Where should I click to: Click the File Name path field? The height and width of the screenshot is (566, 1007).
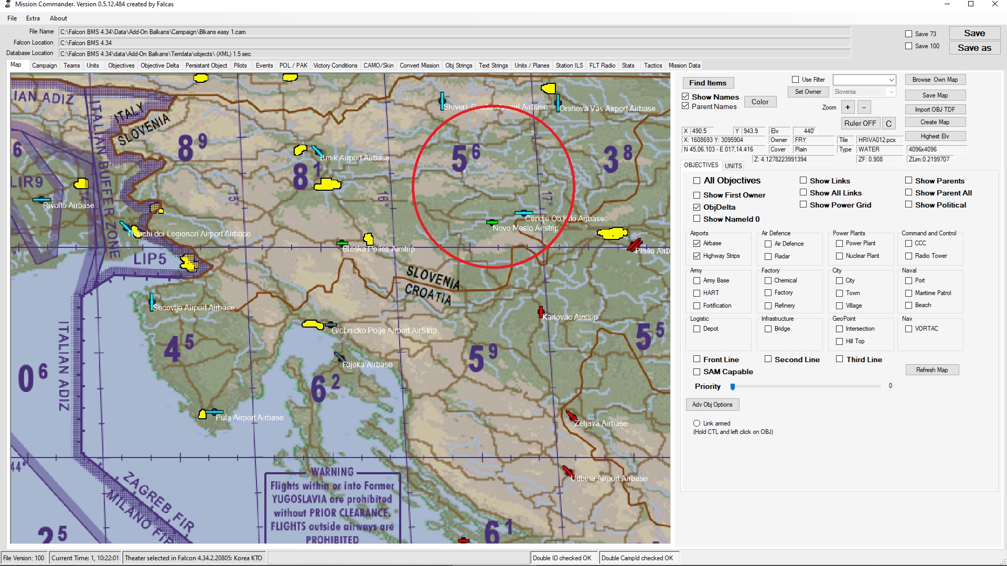point(454,32)
